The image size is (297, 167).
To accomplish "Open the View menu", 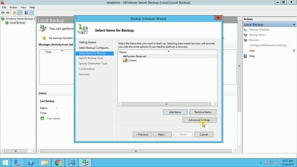I will tap(23, 7).
